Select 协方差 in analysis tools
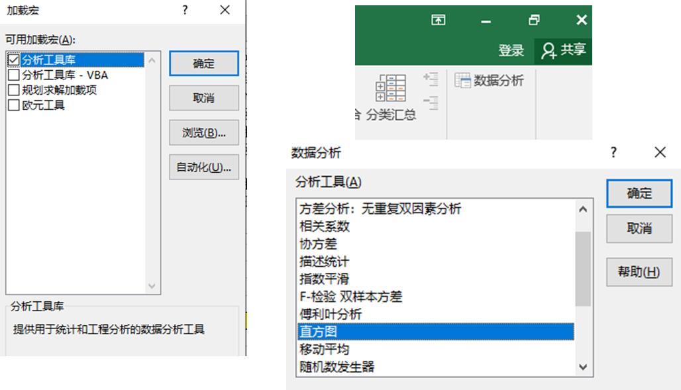Screen dimensions: 681x390 pos(436,244)
